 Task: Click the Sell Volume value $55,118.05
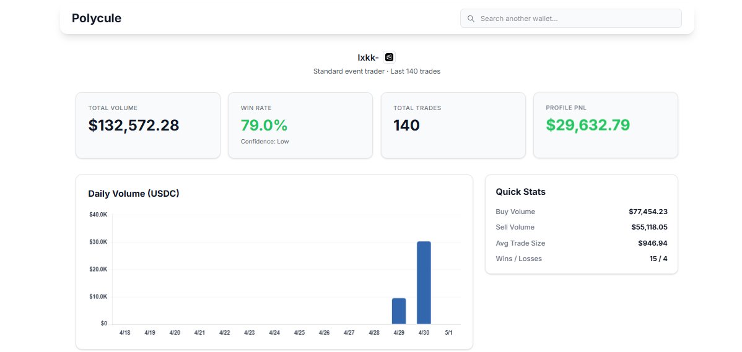pos(649,227)
